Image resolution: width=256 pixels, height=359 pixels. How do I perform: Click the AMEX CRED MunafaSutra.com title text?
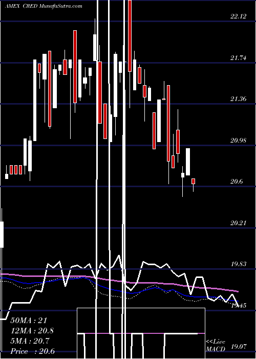[44, 6]
